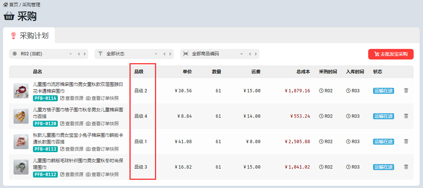Click the 品级 column header

click(139, 72)
